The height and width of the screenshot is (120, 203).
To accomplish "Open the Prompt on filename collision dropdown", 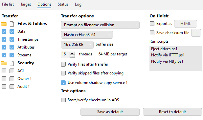I will 100,25.
